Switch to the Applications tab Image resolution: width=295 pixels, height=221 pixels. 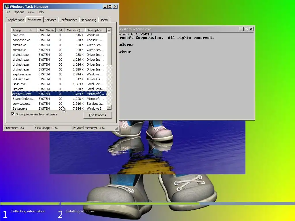[x=16, y=20]
